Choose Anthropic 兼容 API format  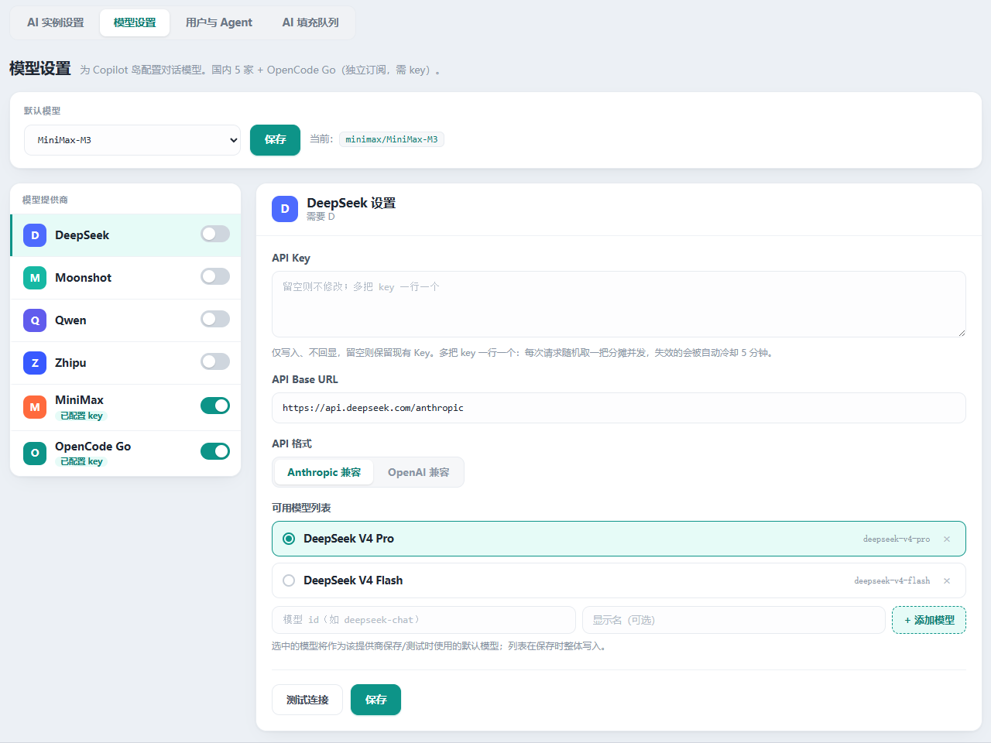pos(324,472)
